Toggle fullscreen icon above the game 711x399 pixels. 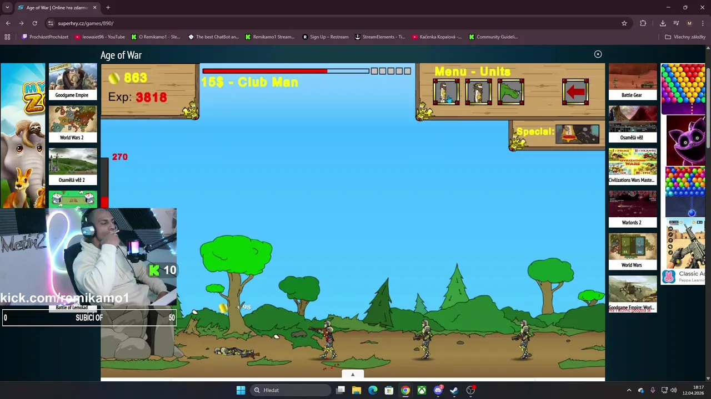(598, 54)
